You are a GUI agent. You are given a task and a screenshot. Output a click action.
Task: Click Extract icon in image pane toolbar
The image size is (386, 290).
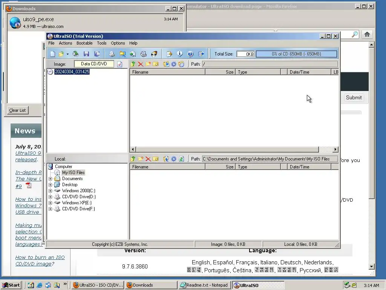tap(166, 64)
